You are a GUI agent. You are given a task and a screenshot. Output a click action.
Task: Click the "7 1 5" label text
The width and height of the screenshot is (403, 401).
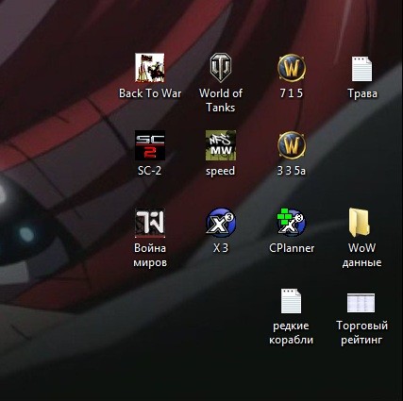(292, 93)
